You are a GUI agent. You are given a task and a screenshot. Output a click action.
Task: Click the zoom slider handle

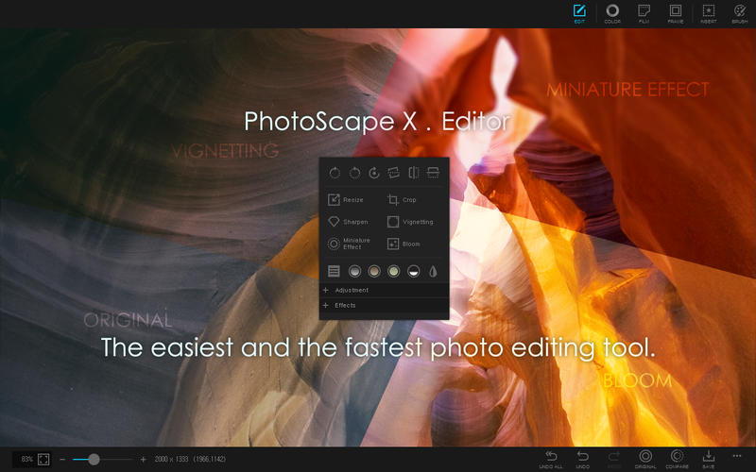click(94, 460)
